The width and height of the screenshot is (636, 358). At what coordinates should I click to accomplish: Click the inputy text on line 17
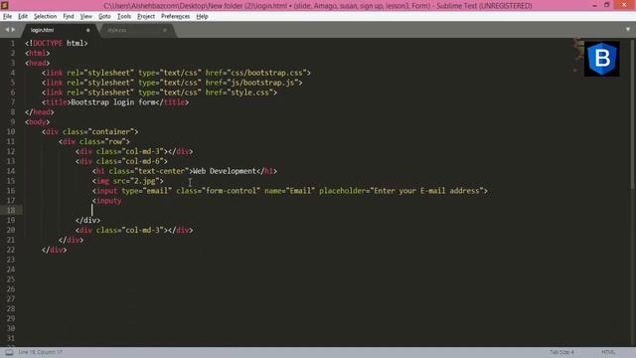click(x=108, y=201)
